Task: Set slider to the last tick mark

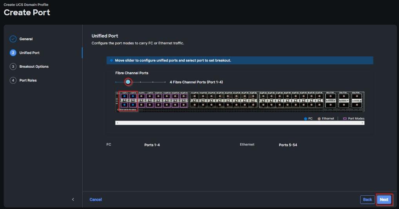Action: [x=165, y=82]
